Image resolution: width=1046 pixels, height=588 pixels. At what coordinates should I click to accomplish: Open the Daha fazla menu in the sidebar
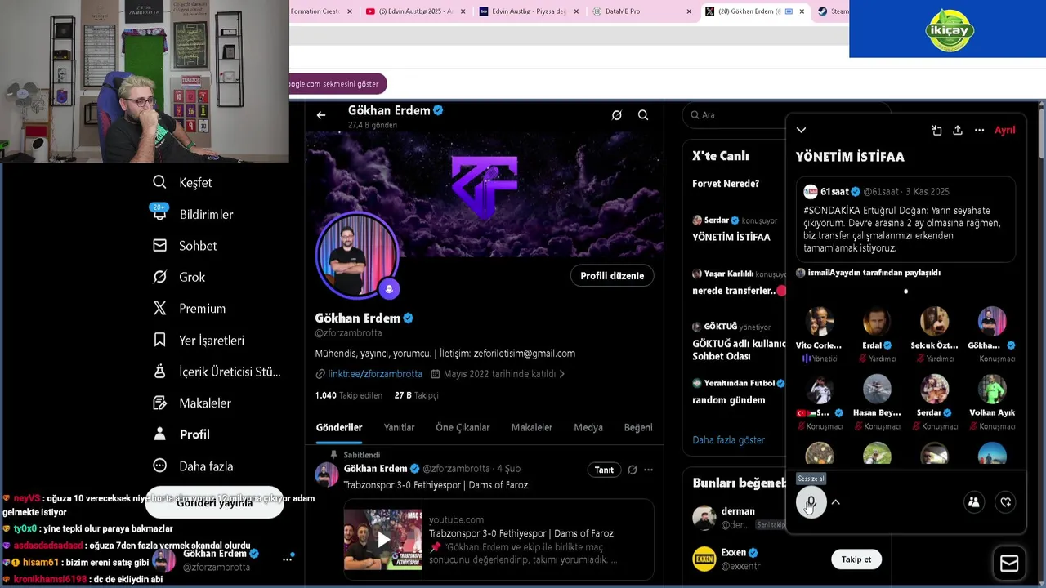point(193,465)
